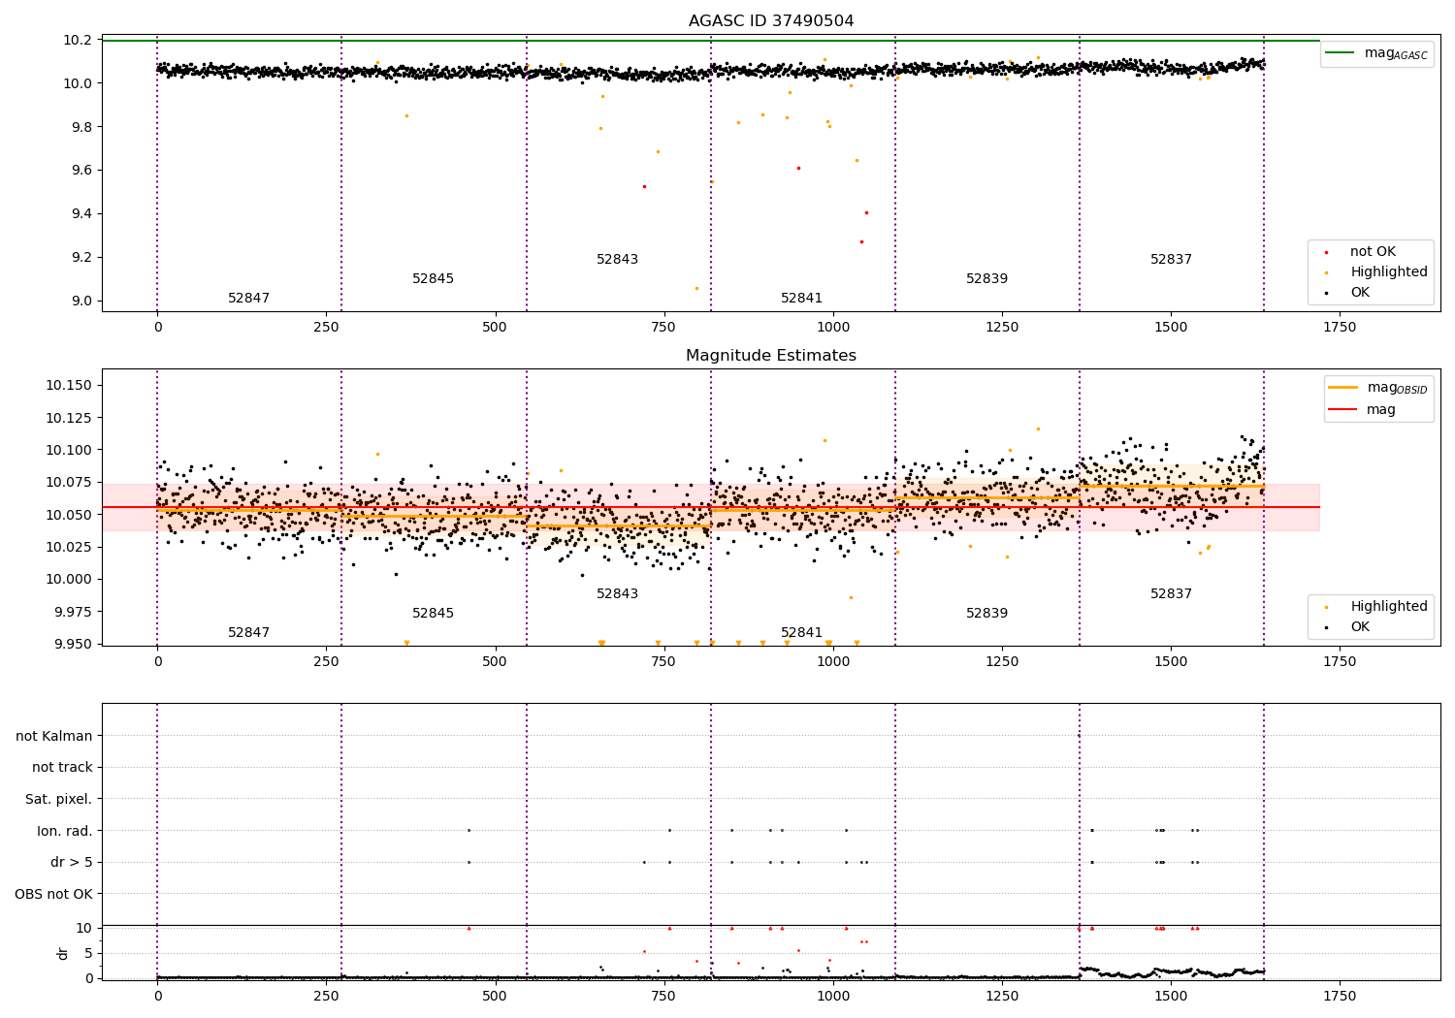Image resolution: width=1455 pixels, height=1018 pixels.
Task: Click the green mag AGASC line across top plot
Action: click(x=711, y=41)
